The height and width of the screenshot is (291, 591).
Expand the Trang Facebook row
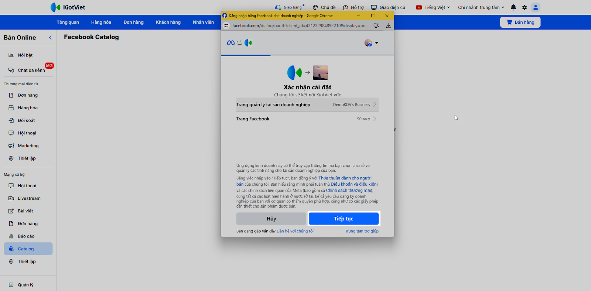307,119
